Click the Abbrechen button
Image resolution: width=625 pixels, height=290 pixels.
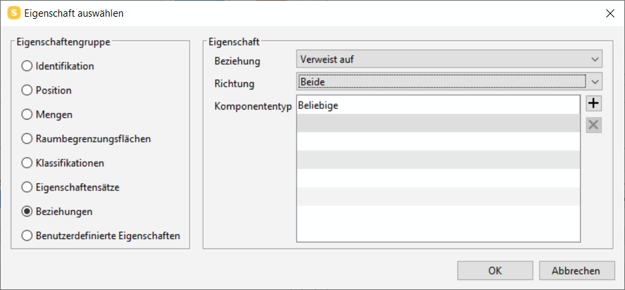(x=576, y=271)
